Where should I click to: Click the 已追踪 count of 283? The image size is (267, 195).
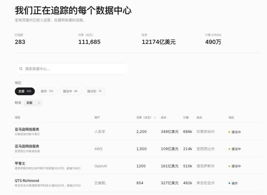click(x=20, y=42)
